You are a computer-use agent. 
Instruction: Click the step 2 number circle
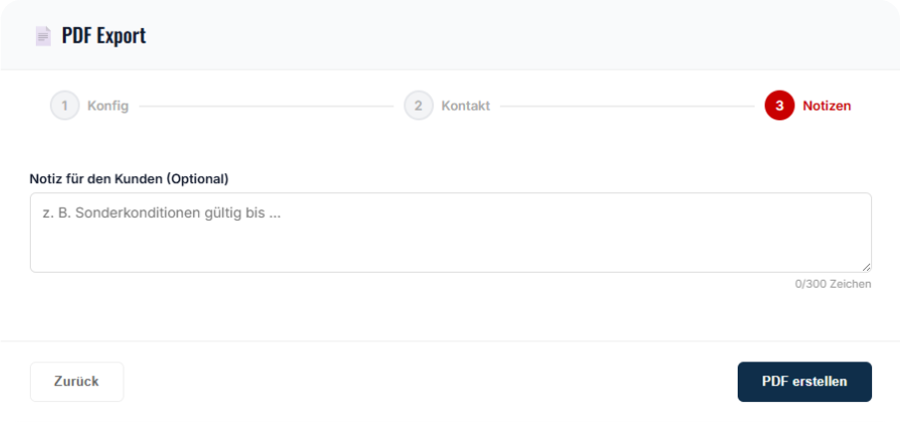(418, 105)
